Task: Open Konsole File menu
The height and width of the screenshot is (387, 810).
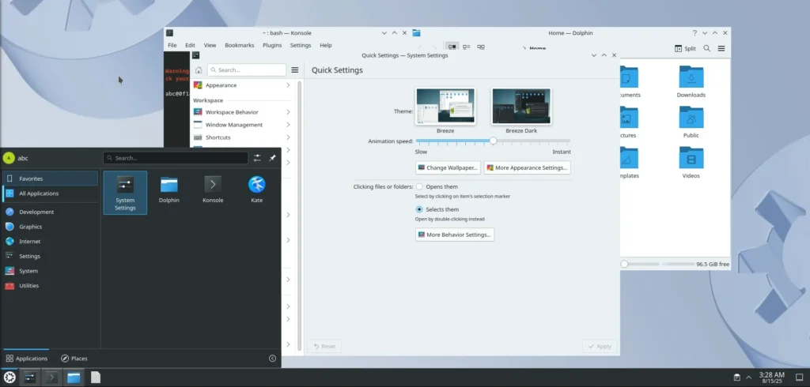Action: (172, 45)
